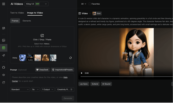Click the DeepSeek button
Viewport: 173px width, 103px height.
pos(42,70)
